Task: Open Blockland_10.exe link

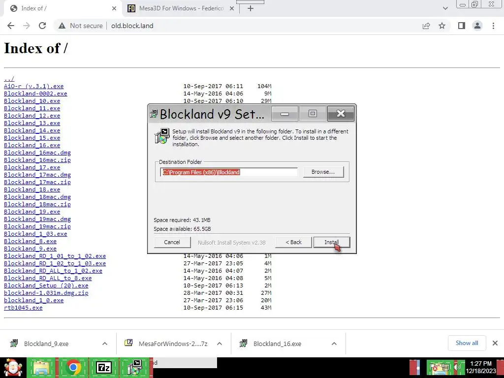Action: (x=32, y=101)
